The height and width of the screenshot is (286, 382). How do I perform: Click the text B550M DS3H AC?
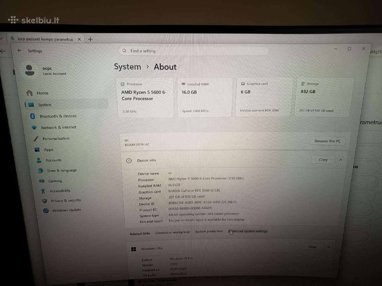[137, 145]
